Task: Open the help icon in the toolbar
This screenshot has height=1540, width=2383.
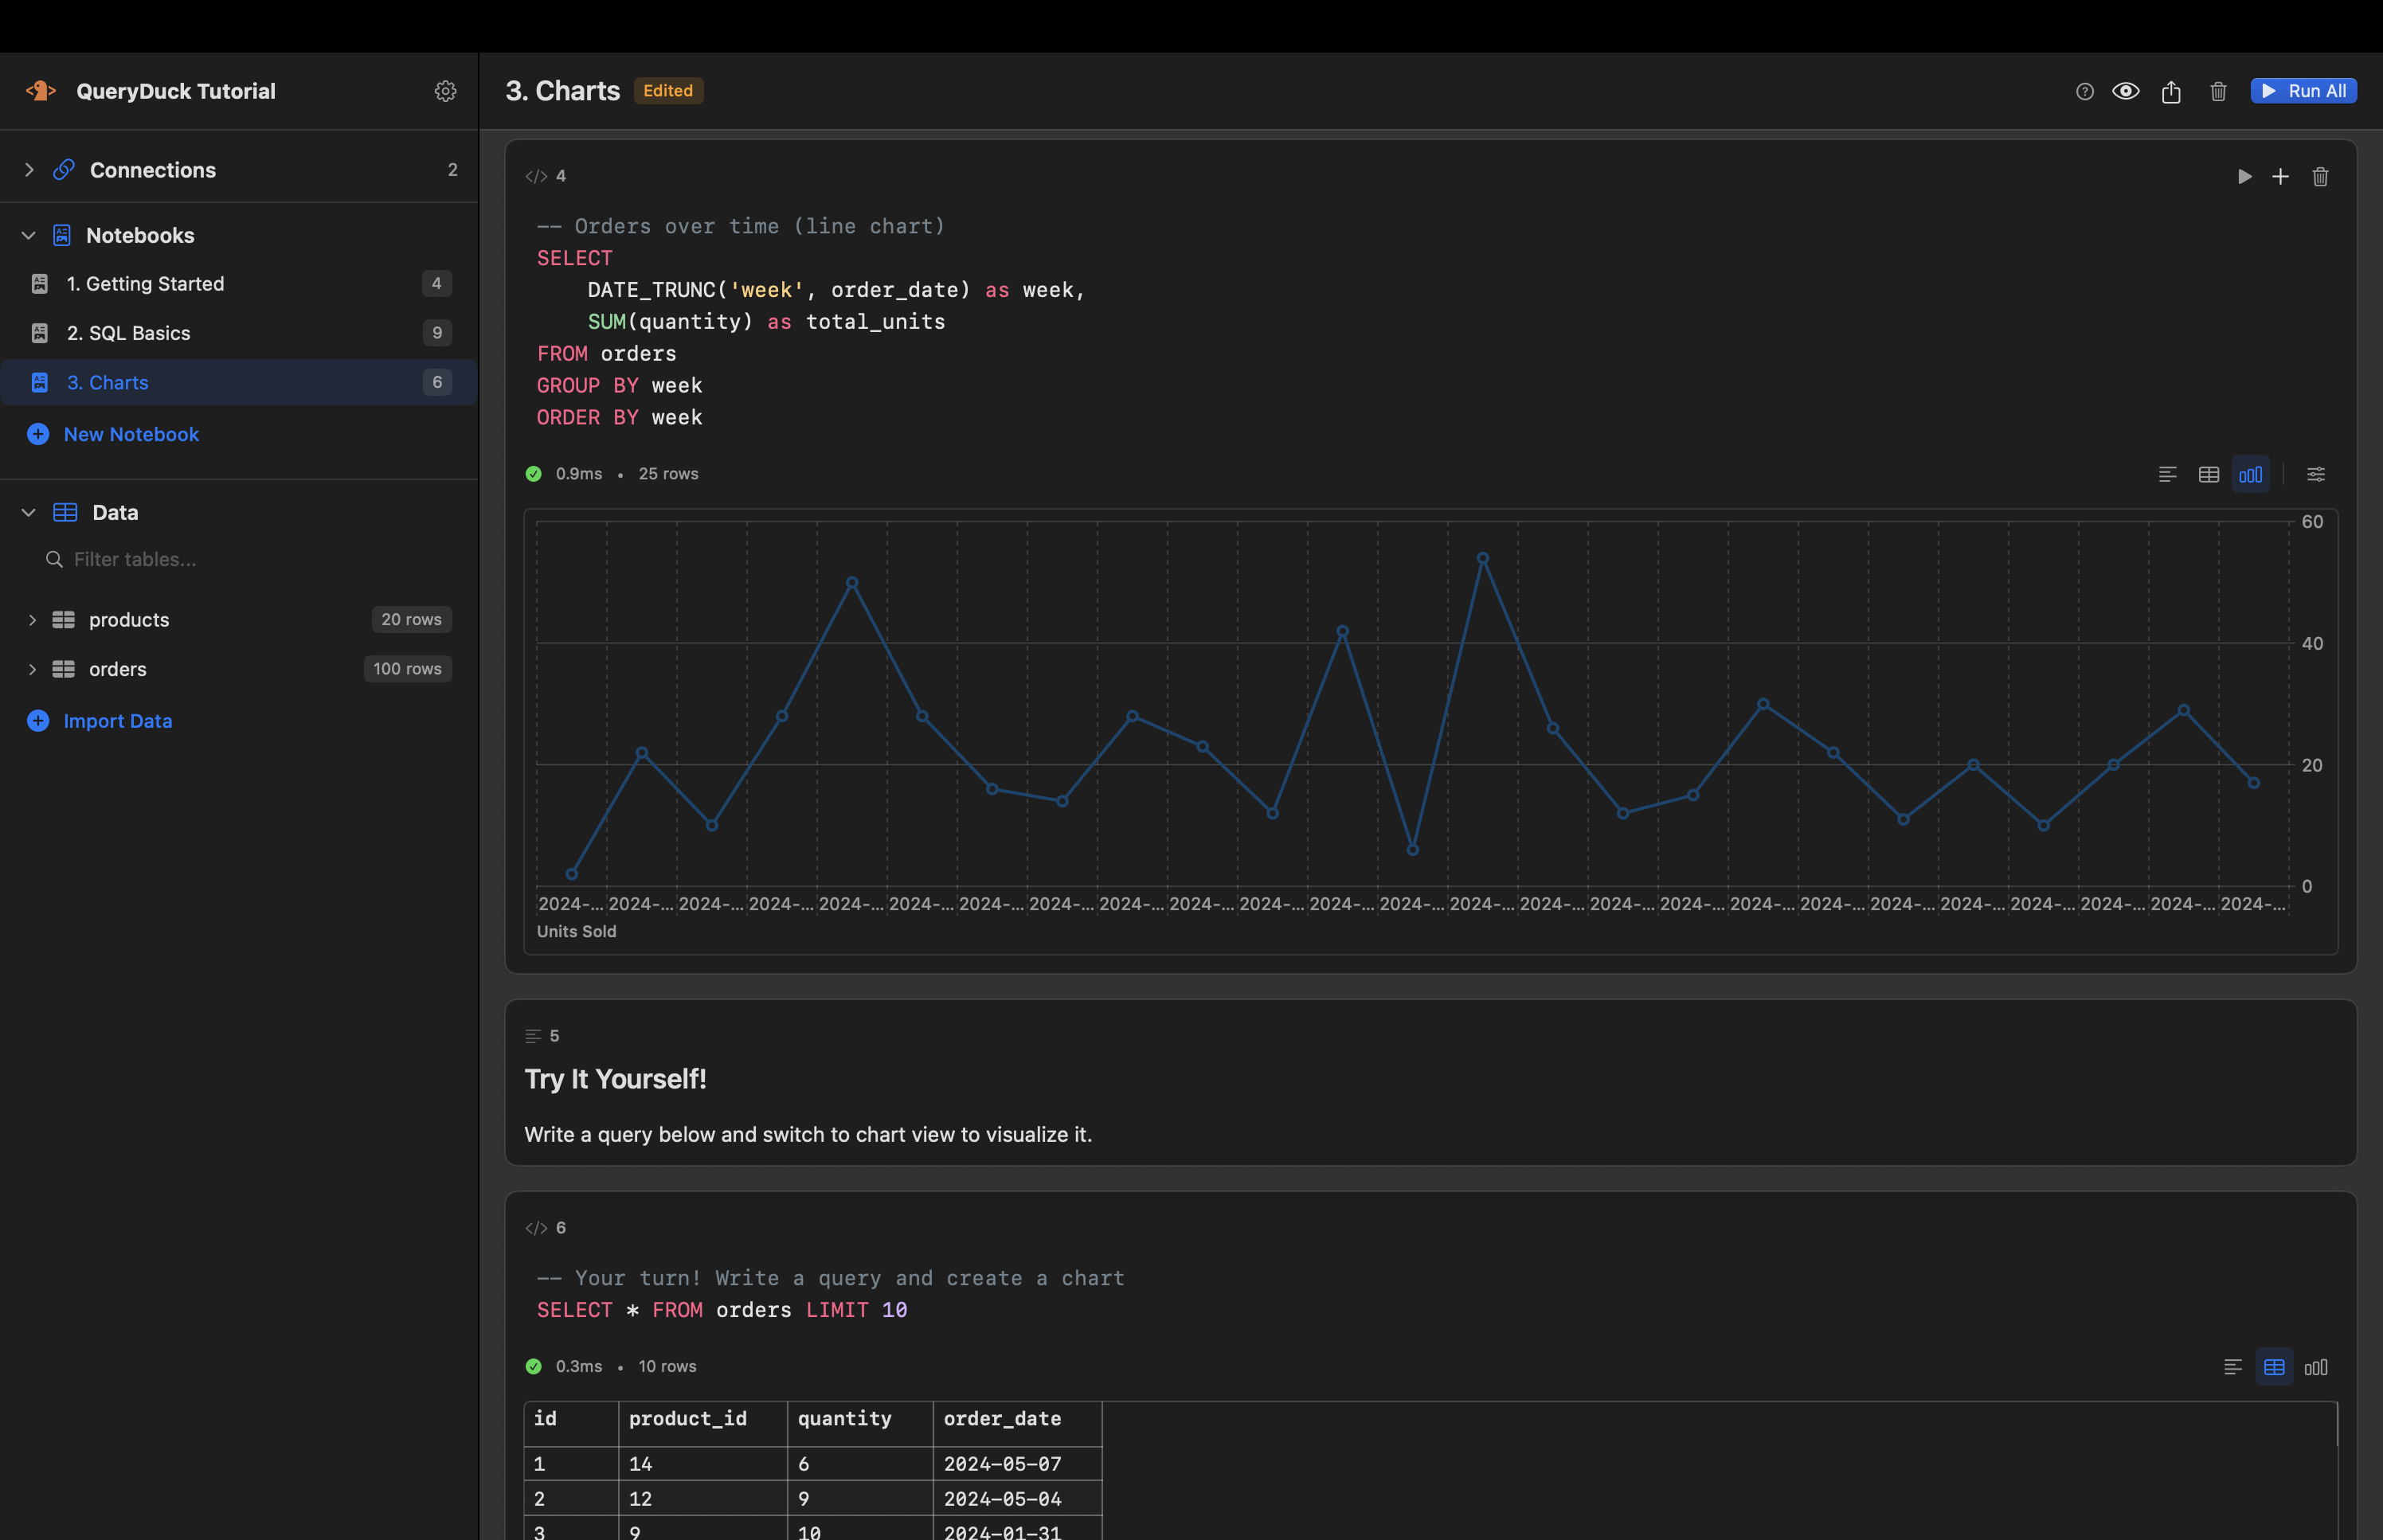Action: click(2084, 91)
